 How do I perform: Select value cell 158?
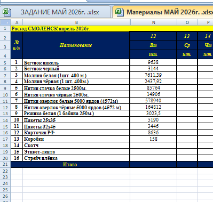tap(153, 139)
